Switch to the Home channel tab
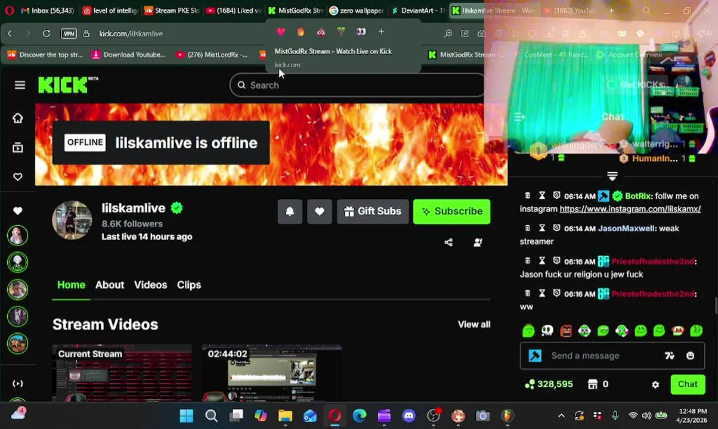The image size is (718, 429). [x=71, y=285]
